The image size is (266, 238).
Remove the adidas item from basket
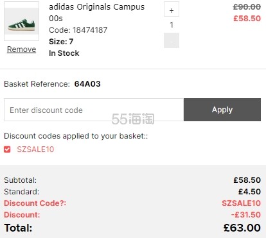click(21, 49)
